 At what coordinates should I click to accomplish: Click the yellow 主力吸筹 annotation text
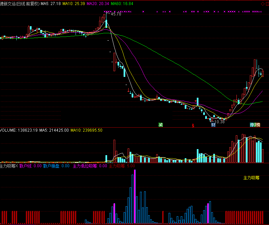click(x=251, y=178)
